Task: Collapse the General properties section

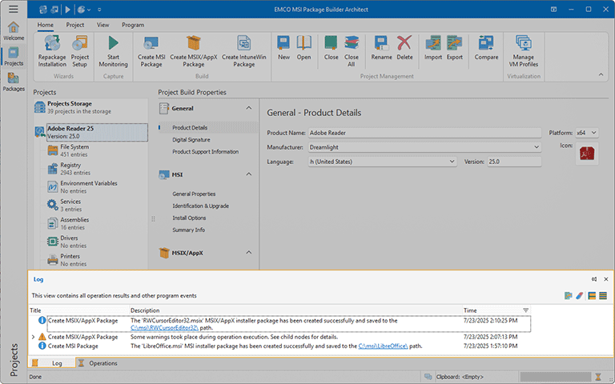Action: click(x=248, y=108)
